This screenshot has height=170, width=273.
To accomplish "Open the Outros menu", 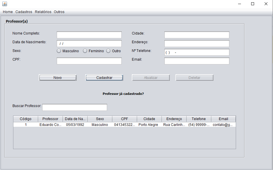I will pos(59,12).
